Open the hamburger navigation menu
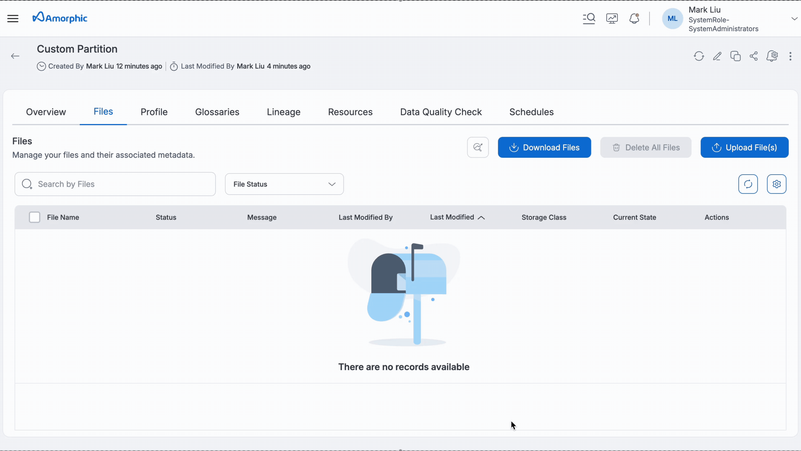 coord(13,19)
